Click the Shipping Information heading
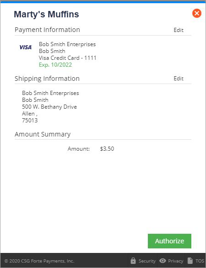Viewport: 206px width, 268px height. pyautogui.click(x=47, y=79)
